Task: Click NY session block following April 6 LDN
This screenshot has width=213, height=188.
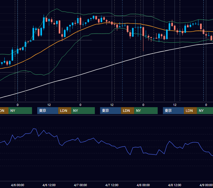Action: click(83, 111)
